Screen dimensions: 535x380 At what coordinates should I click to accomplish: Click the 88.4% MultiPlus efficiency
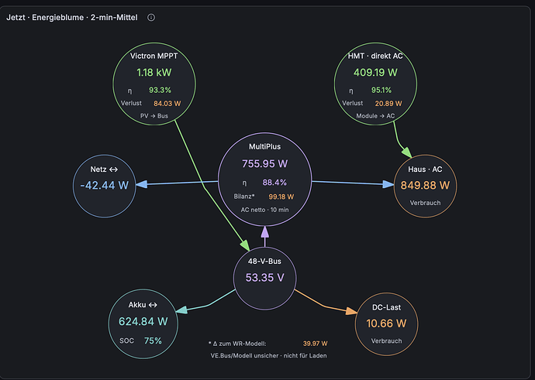274,183
